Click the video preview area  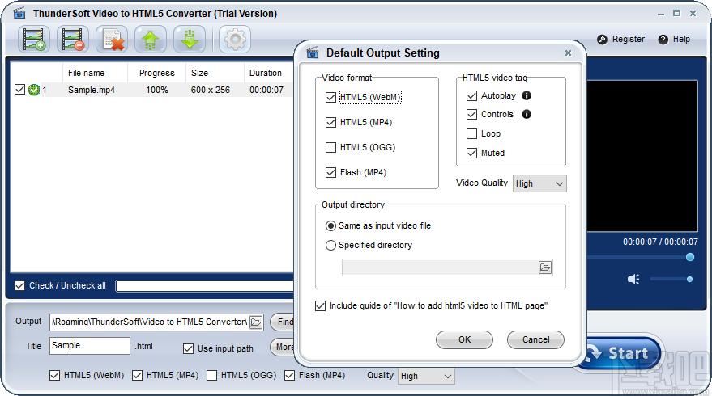[642, 156]
